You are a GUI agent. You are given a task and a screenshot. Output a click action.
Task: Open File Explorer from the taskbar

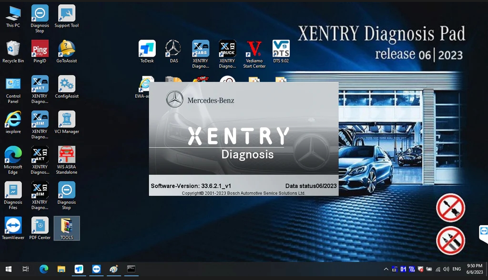tap(61, 269)
